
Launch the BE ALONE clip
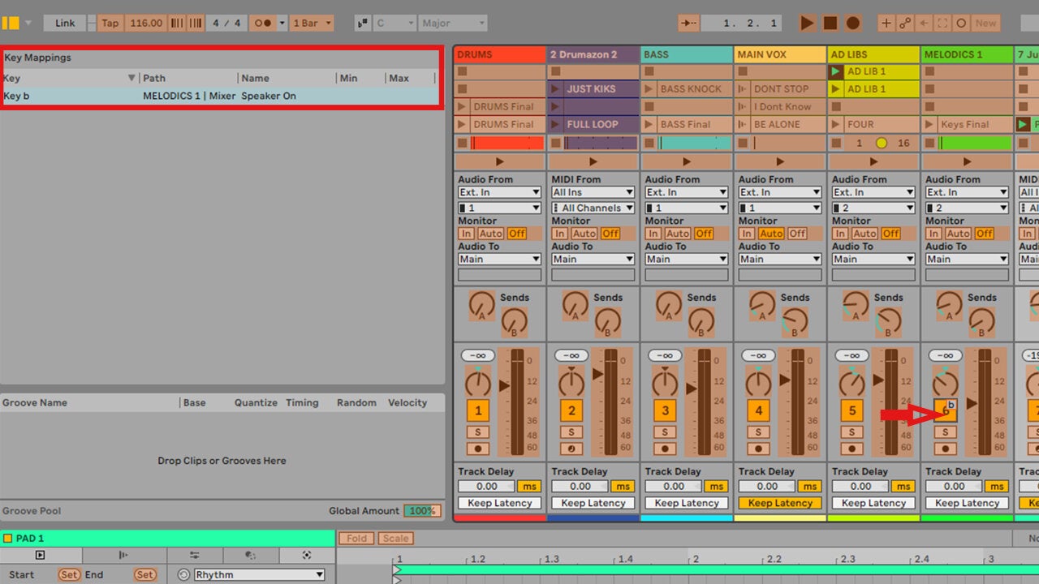(x=743, y=124)
